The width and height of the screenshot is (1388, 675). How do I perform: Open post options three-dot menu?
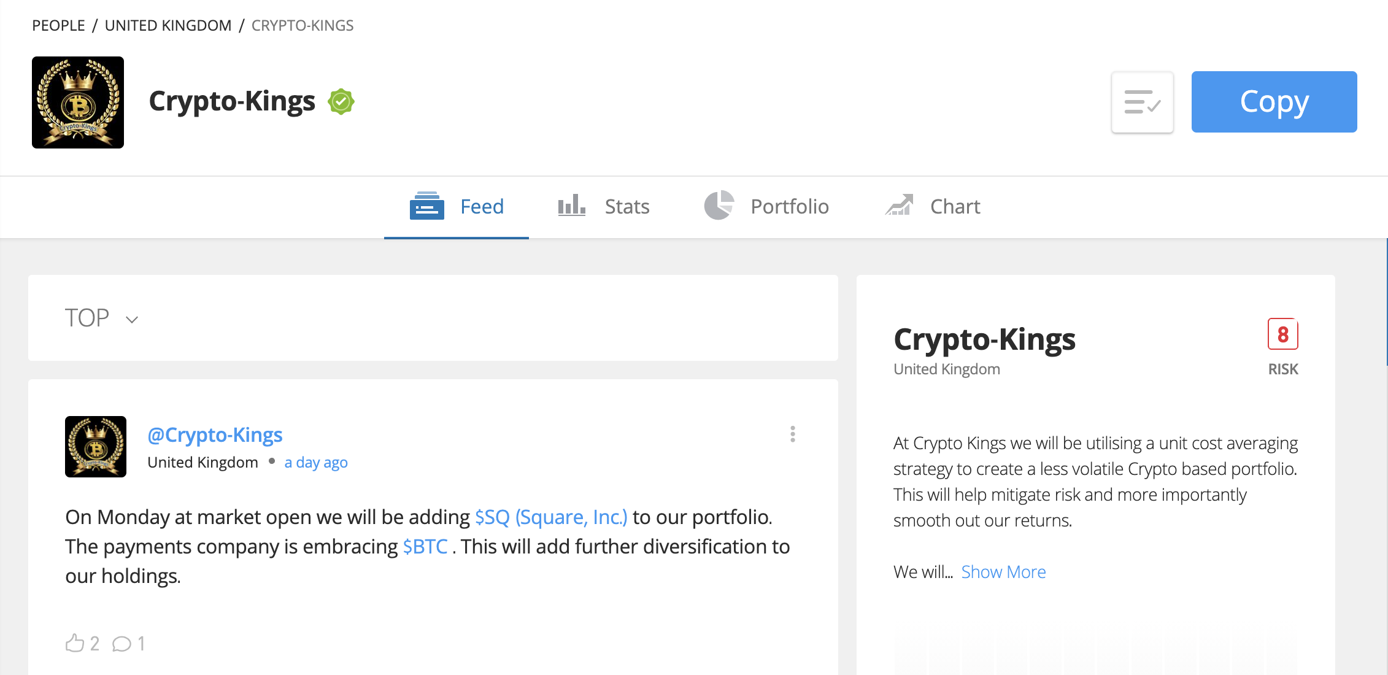click(793, 434)
